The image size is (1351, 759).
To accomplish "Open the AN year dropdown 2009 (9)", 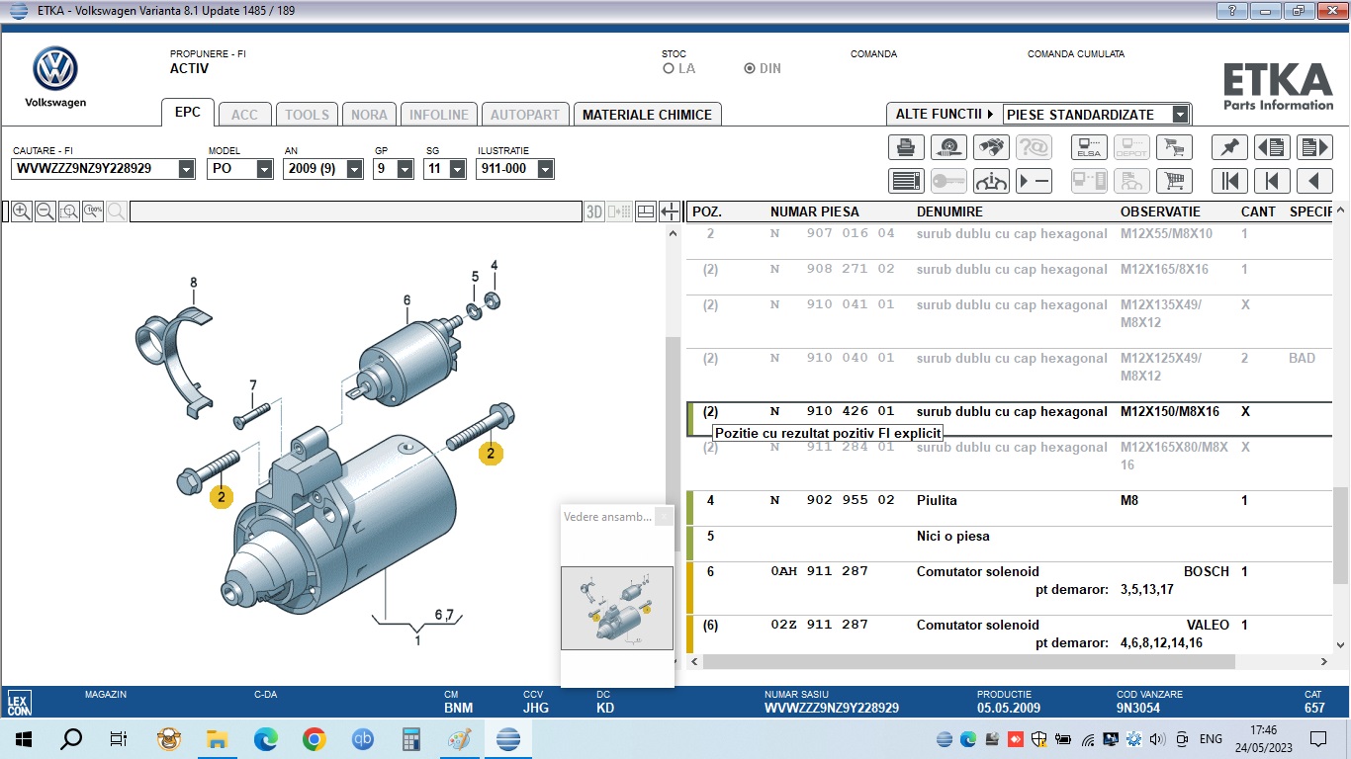I will pyautogui.click(x=353, y=169).
